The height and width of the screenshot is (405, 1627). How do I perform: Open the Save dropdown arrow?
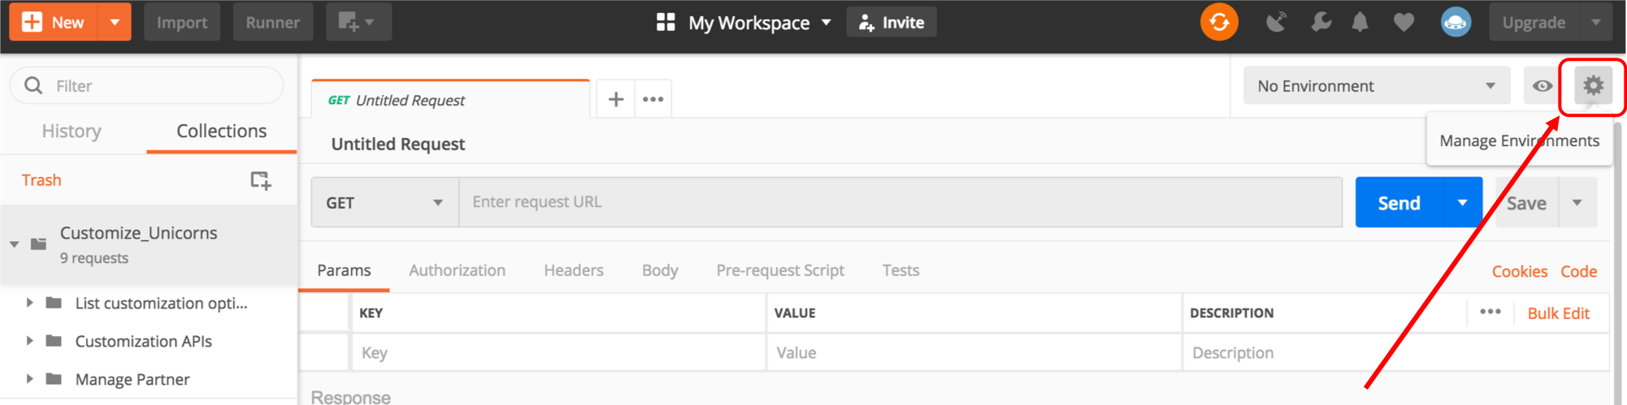pyautogui.click(x=1577, y=202)
